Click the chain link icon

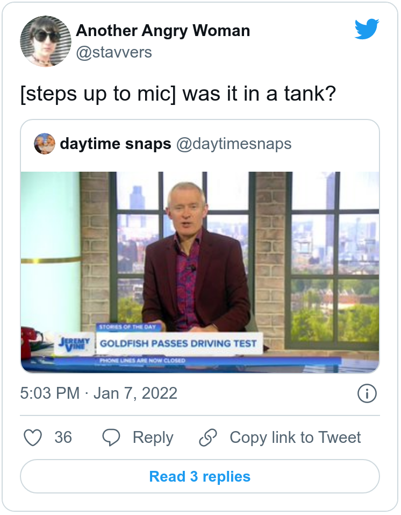[207, 438]
